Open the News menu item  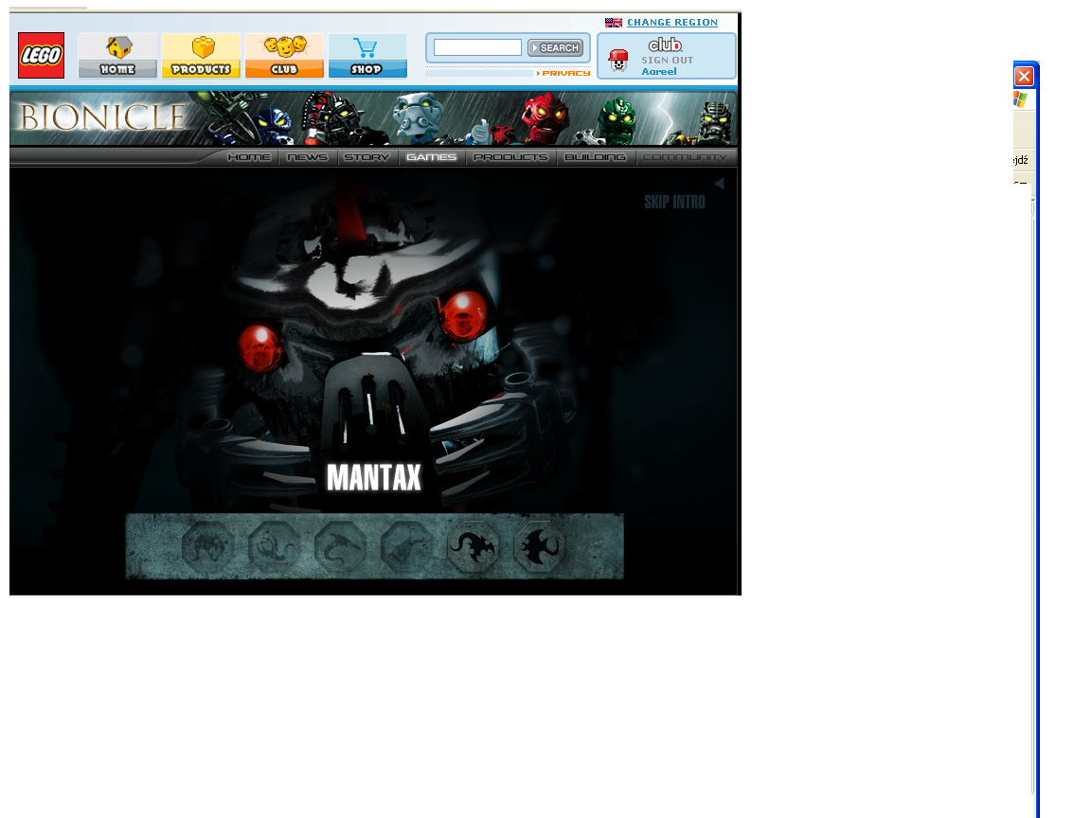click(308, 157)
